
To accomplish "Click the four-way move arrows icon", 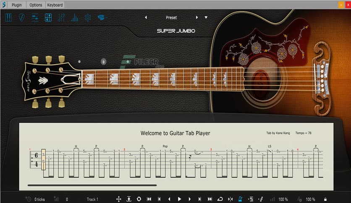I will coord(119,199).
